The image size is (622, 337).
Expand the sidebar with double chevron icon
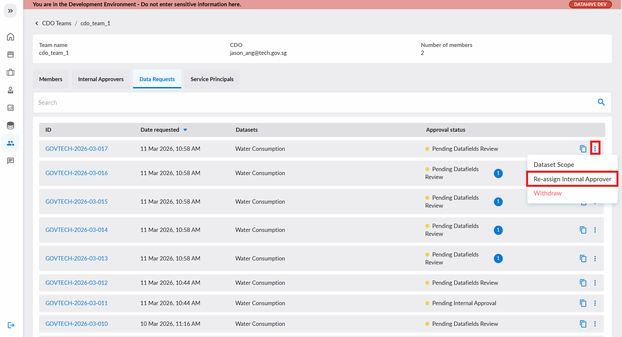point(11,11)
